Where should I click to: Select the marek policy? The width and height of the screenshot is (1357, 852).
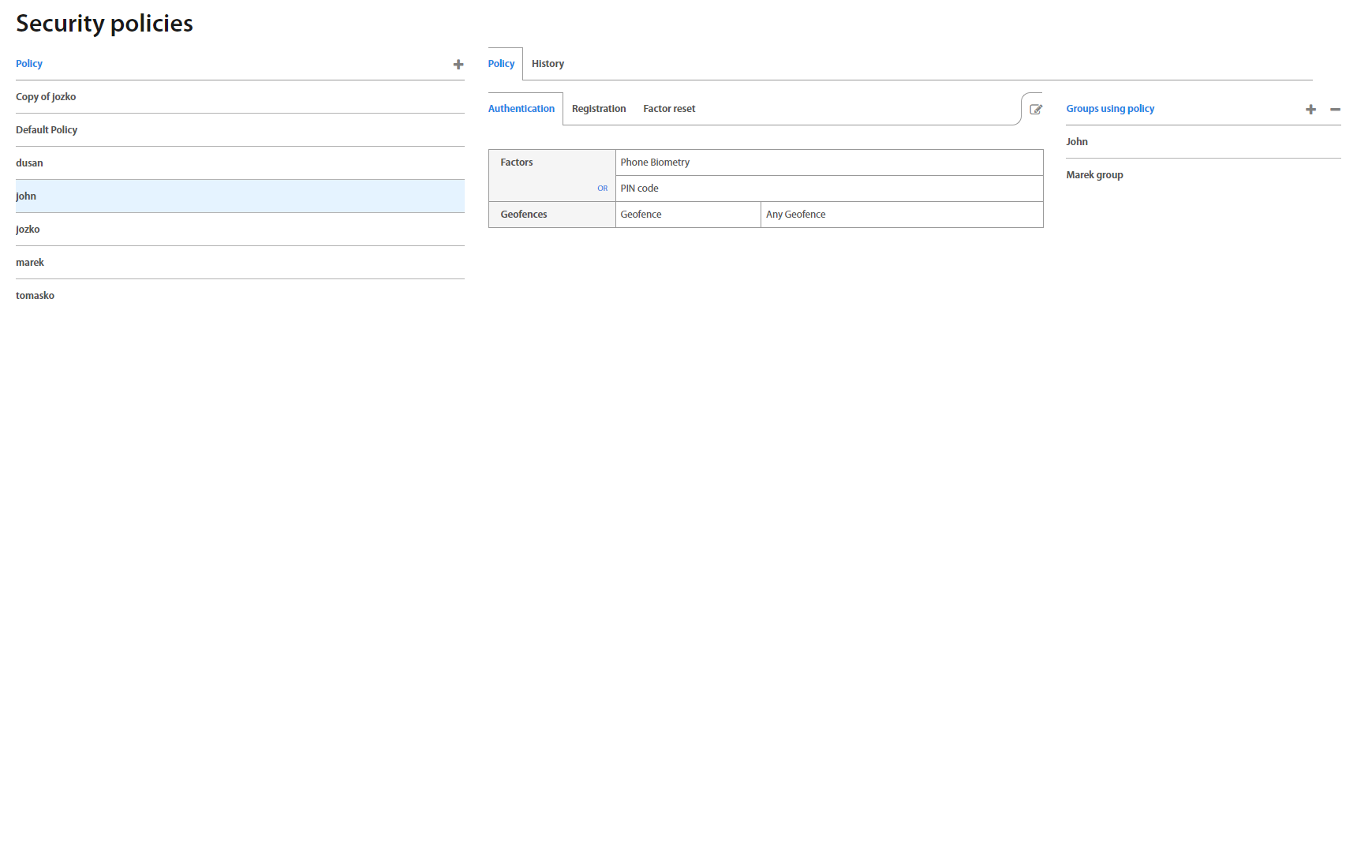pos(30,263)
